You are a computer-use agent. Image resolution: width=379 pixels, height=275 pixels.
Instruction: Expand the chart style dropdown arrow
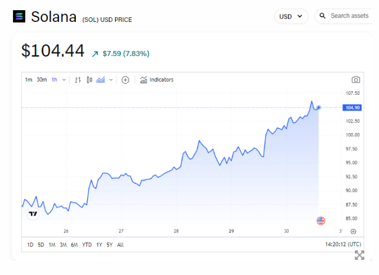point(111,80)
